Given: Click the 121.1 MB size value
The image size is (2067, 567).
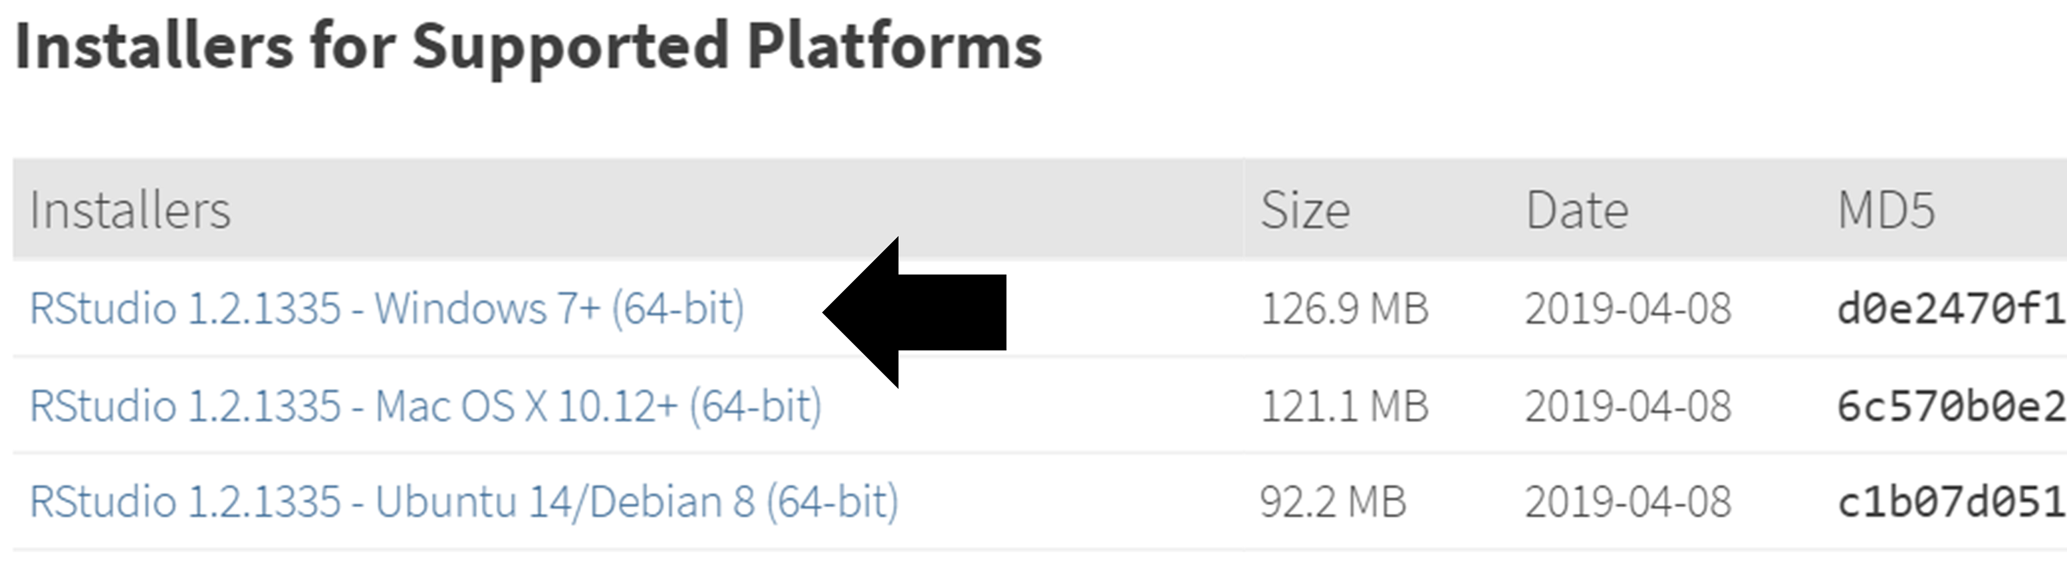Looking at the screenshot, I should click(1345, 405).
